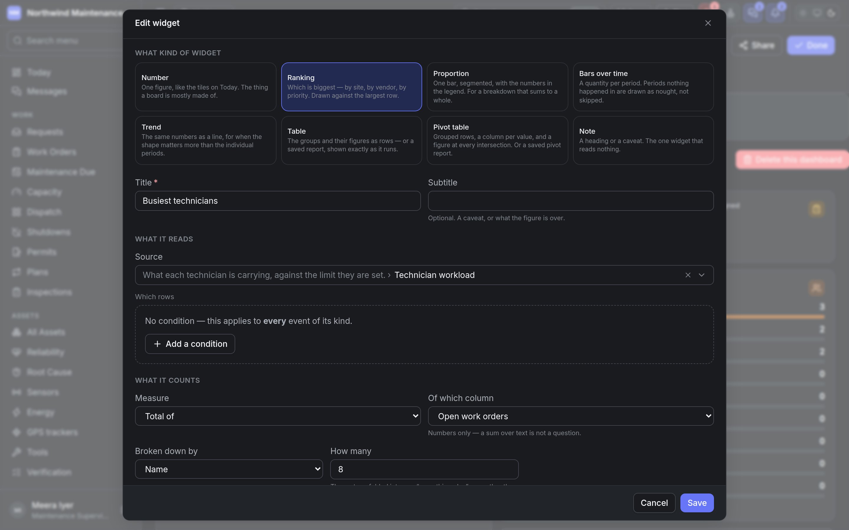Screen dimensions: 849x530
Task: Click the Sensors sidebar icon
Action: 17,392
